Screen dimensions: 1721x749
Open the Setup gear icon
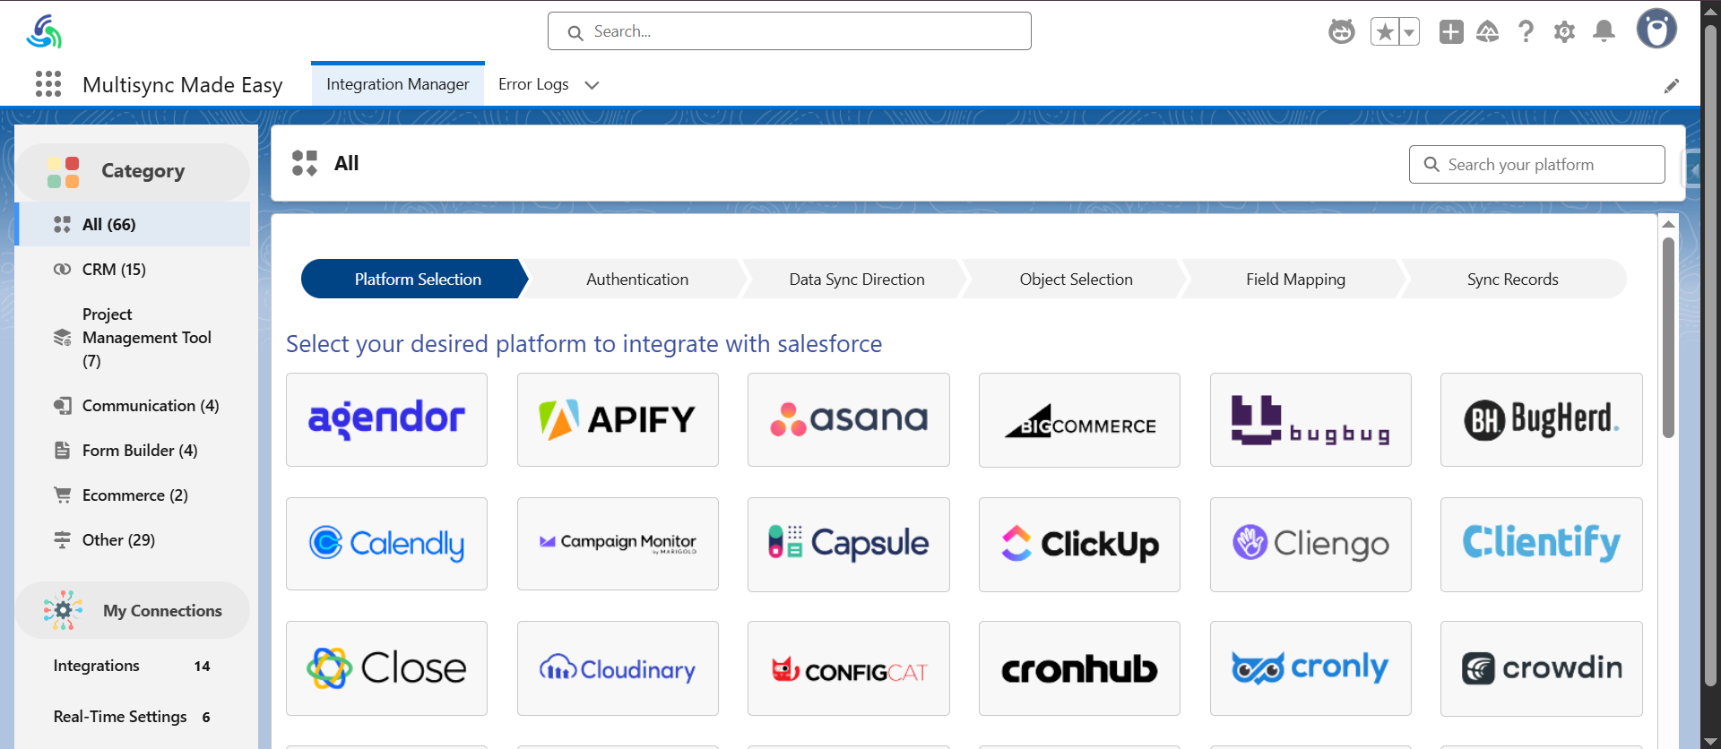tap(1564, 32)
